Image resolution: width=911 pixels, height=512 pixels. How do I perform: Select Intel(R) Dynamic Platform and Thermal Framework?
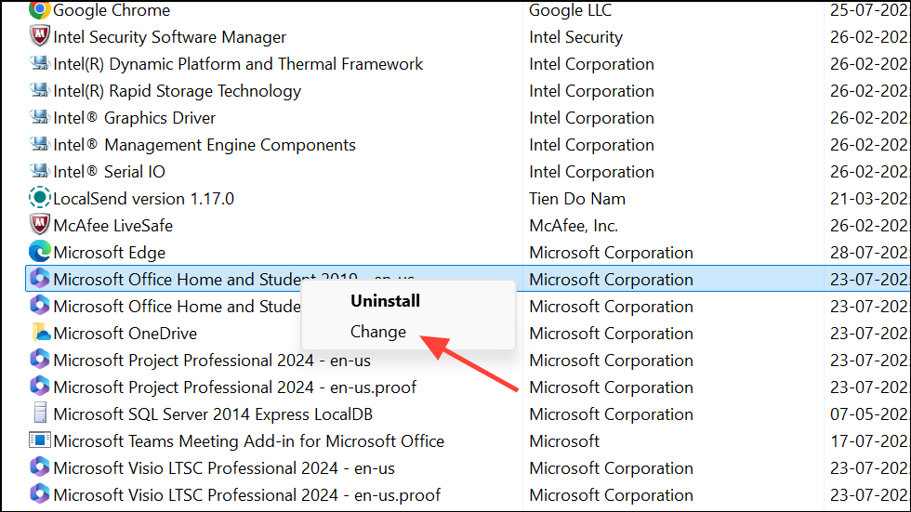(238, 64)
